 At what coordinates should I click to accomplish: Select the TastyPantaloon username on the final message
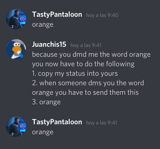click(57, 122)
